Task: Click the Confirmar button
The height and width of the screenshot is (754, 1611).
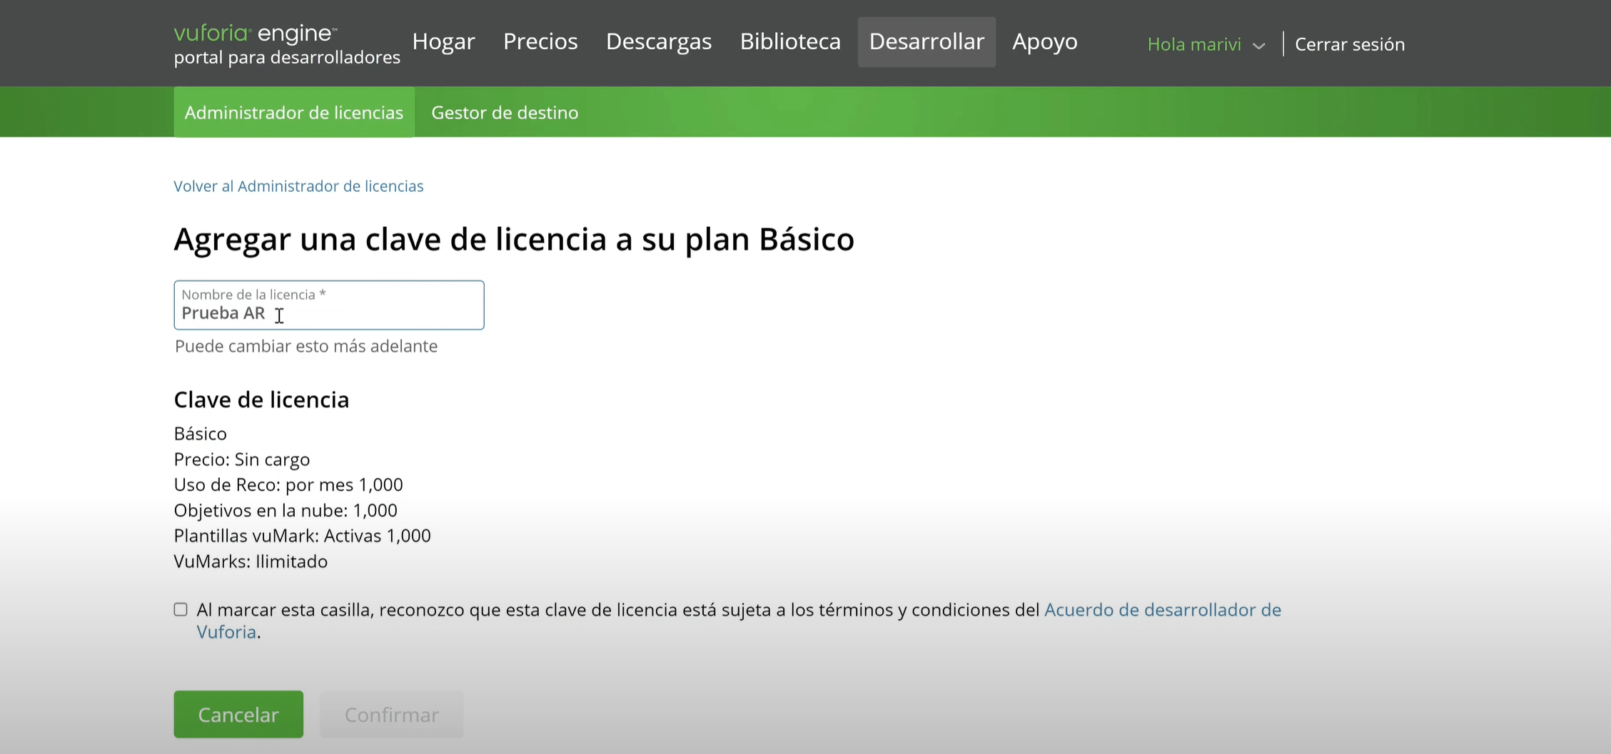Action: coord(391,714)
